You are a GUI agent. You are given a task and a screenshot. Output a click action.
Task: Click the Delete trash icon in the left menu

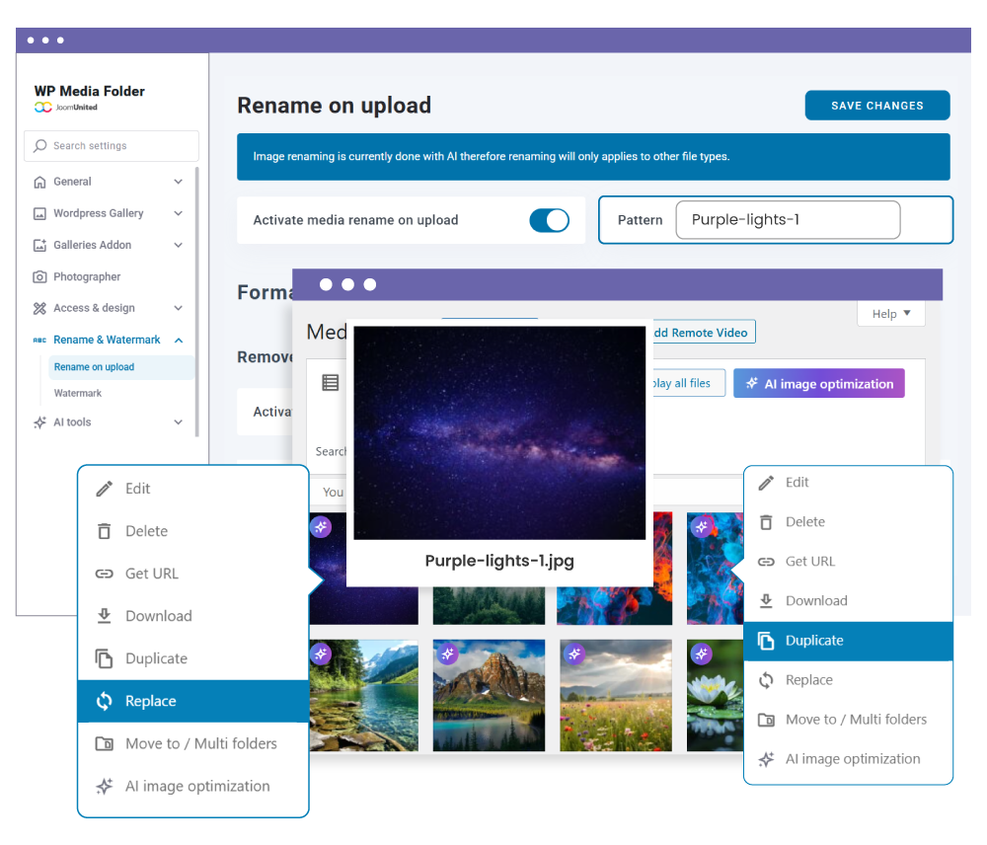click(104, 530)
